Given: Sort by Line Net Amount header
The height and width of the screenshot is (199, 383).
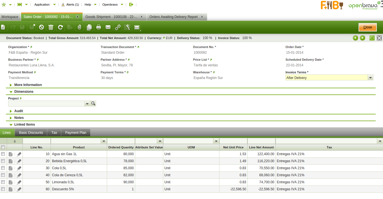Looking at the screenshot, I should tap(261, 147).
